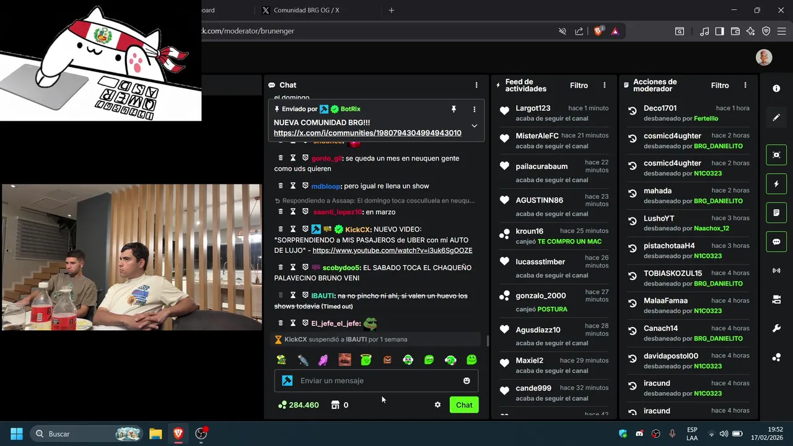This screenshot has height=446, width=793.
Task: Ban user IBAUTI with shield icon
Action: click(305, 295)
